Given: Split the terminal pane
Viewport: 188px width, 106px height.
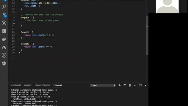Looking at the screenshot, I should click(125, 85).
